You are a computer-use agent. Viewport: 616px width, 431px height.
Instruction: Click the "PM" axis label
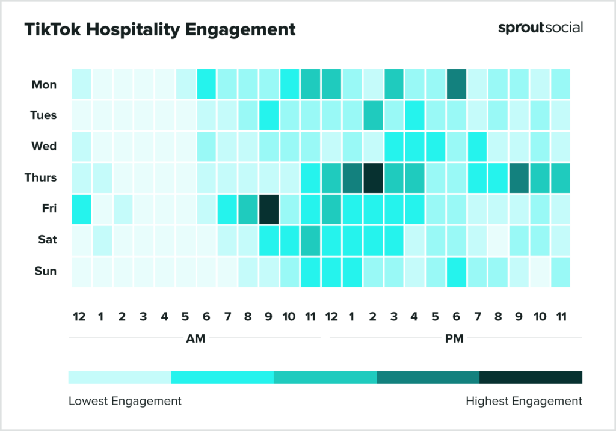(454, 338)
